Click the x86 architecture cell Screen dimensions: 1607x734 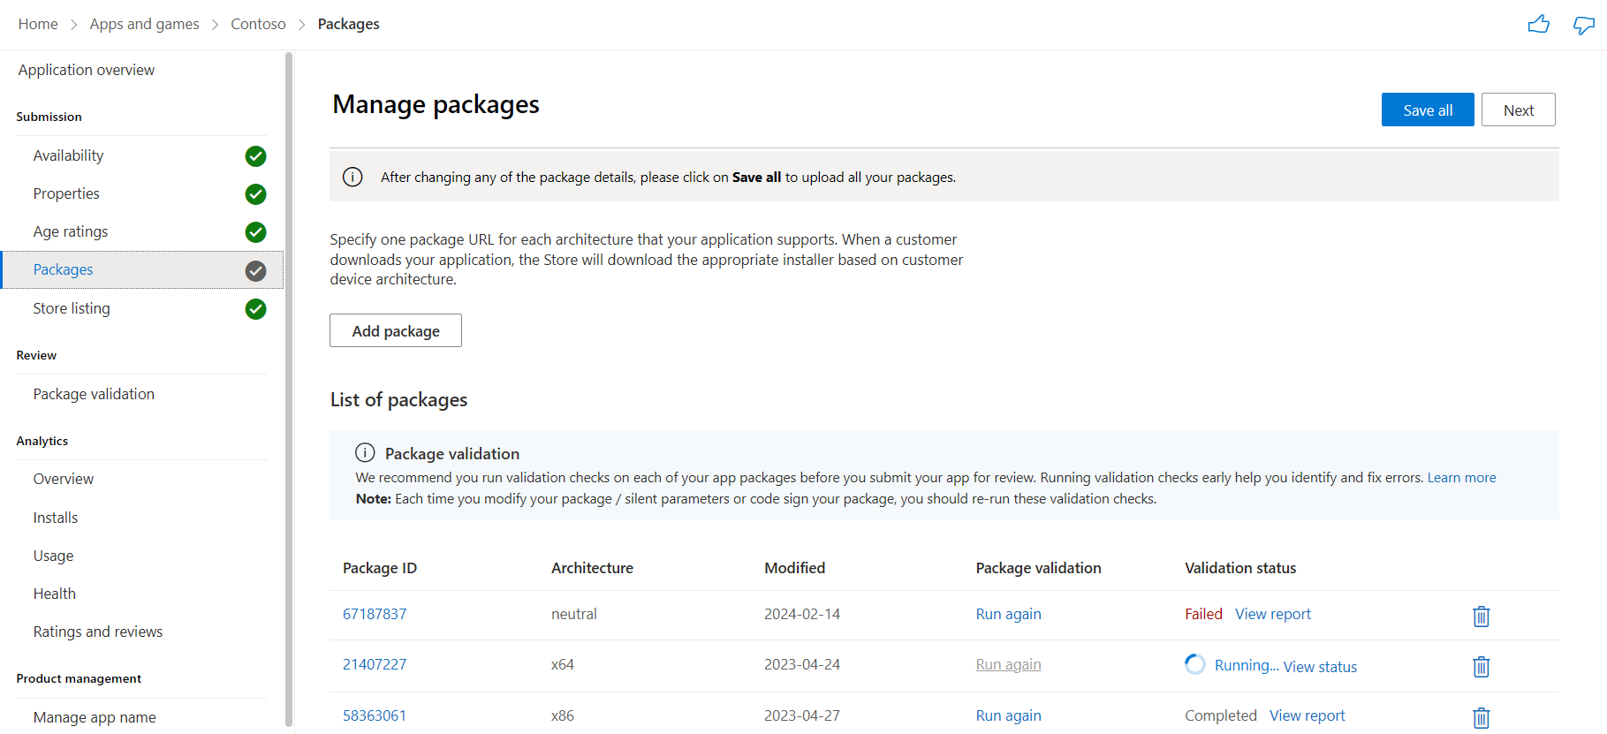pos(563,715)
